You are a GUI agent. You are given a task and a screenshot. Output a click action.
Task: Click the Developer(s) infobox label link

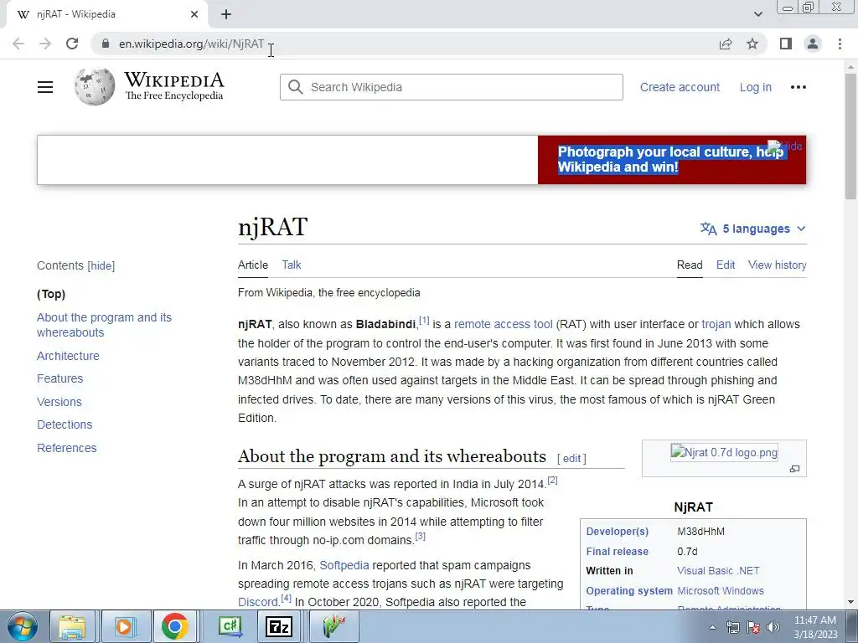[618, 532]
